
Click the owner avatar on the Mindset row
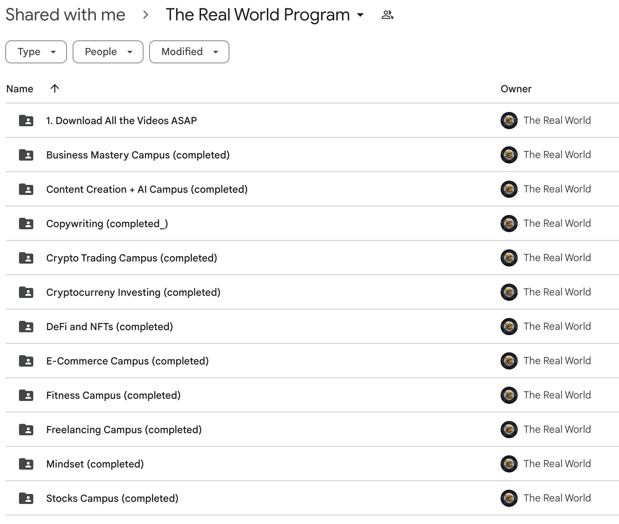509,464
